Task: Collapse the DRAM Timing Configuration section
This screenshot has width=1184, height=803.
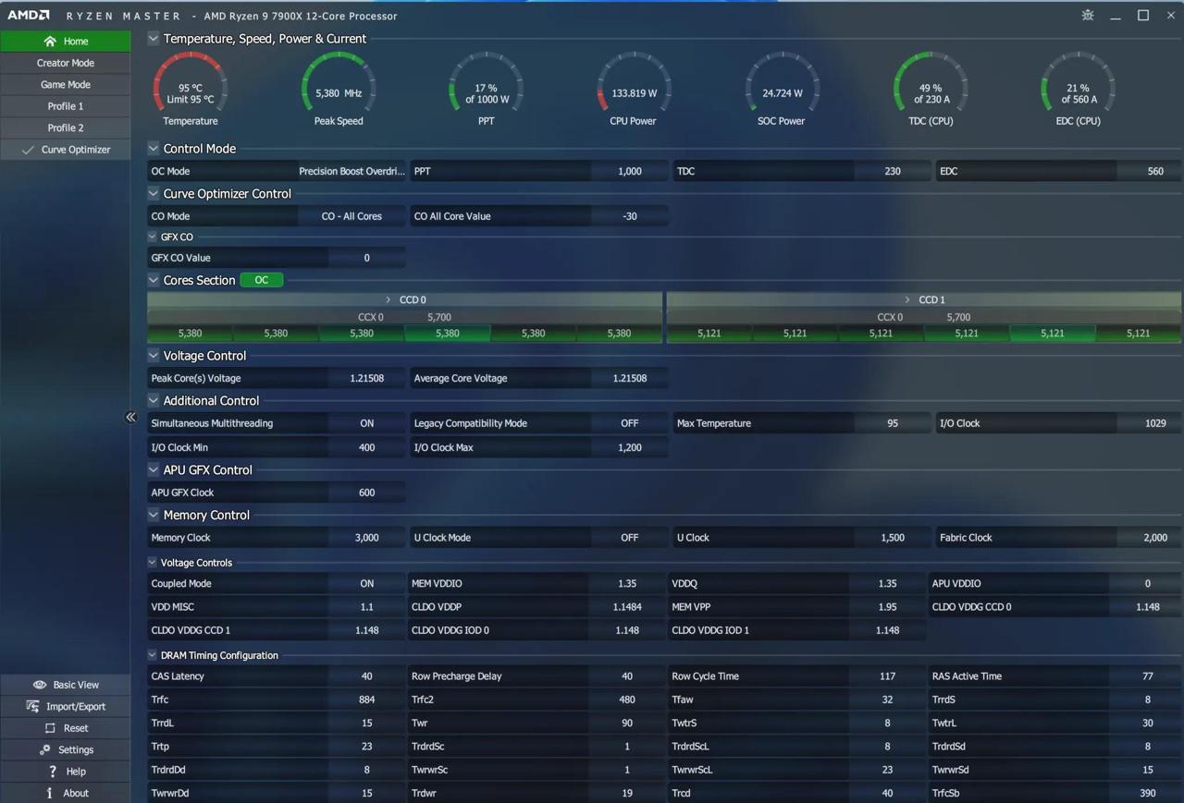Action: pyautogui.click(x=154, y=655)
